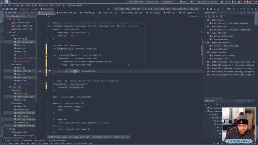
Task: Open Search Everywhere magnifier icon
Action: (252, 9)
